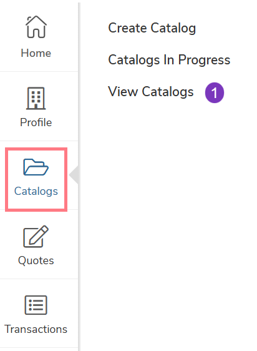The width and height of the screenshot is (257, 351).
Task: Open the Quotes text label
Action: pos(36,261)
